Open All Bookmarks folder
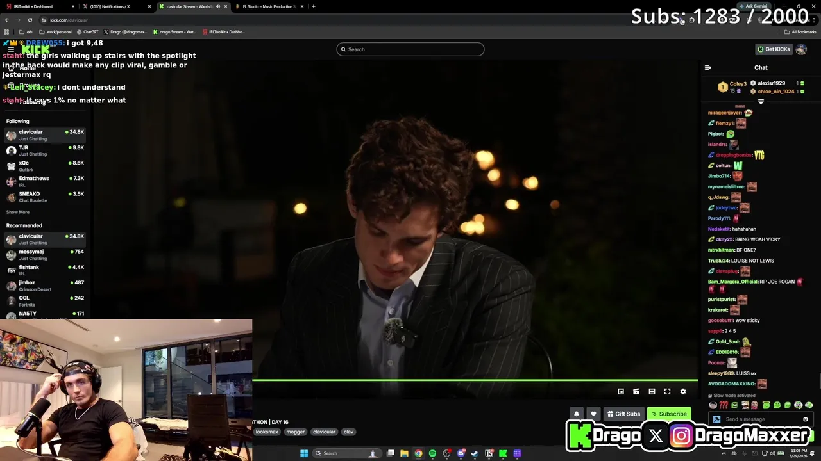821x461 pixels. point(800,31)
